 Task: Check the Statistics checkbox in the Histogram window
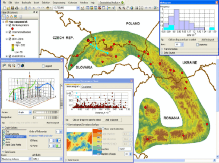click(x=197, y=45)
